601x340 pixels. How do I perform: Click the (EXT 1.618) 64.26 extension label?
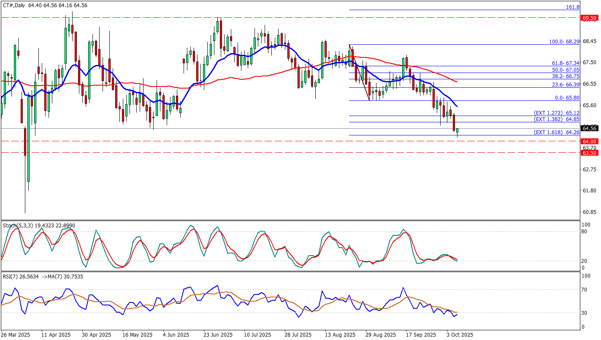pyautogui.click(x=557, y=132)
